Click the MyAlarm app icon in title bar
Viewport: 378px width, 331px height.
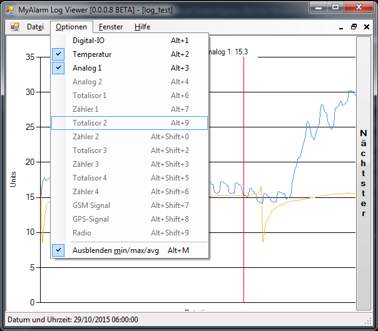[10, 10]
